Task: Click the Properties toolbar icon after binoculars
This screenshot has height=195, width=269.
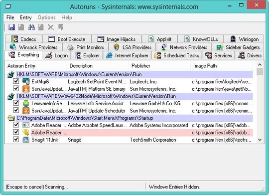Action: (41, 27)
